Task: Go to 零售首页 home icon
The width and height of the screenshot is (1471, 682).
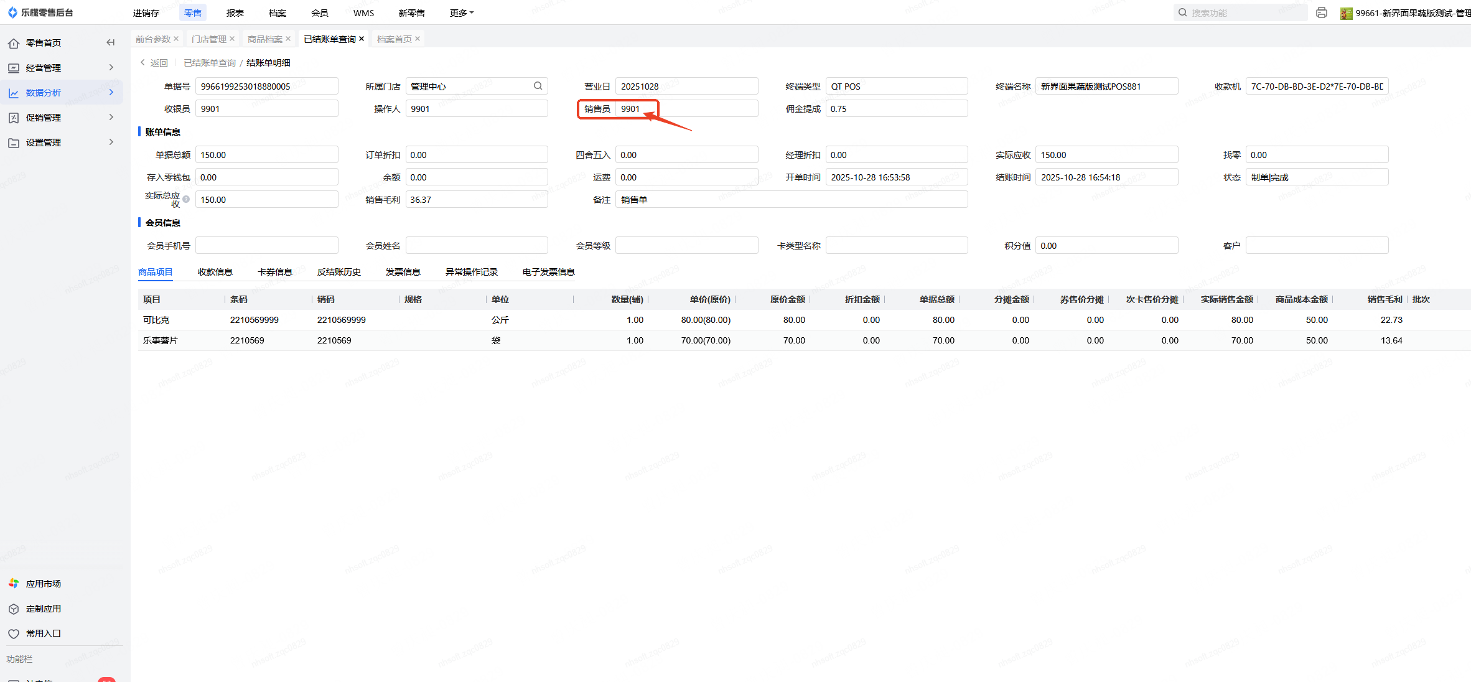Action: click(x=14, y=43)
